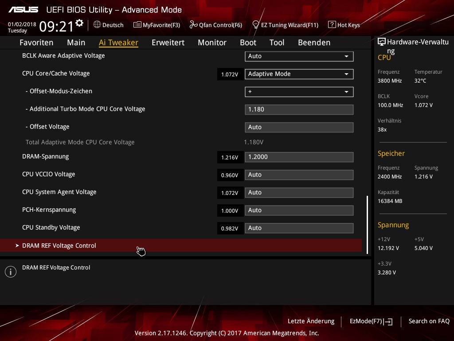Screen dimensions: 454x341
Task: Open the Beenden tab
Action: pyautogui.click(x=314, y=43)
